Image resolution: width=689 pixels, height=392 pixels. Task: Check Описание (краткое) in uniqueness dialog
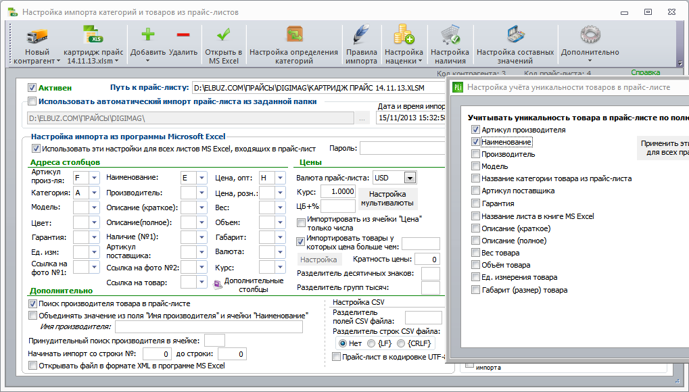475,228
